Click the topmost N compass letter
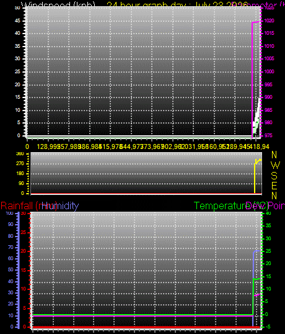The width and height of the screenshot is (285, 334). coord(274,155)
